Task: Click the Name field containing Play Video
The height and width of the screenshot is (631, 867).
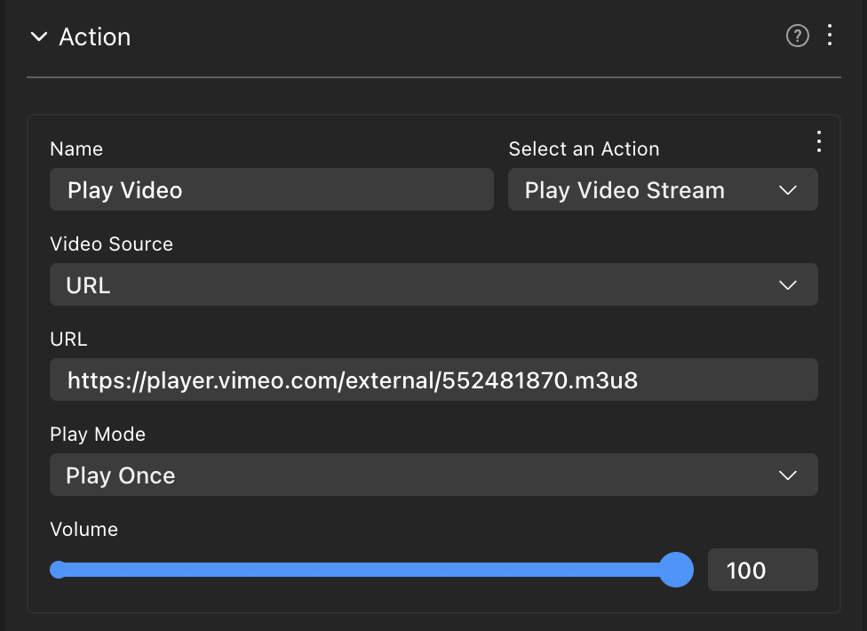Action: (x=271, y=190)
